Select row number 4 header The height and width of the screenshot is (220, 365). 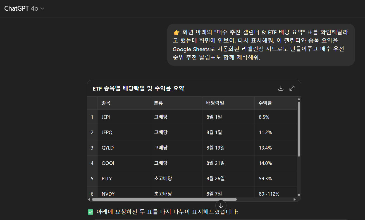click(92, 163)
